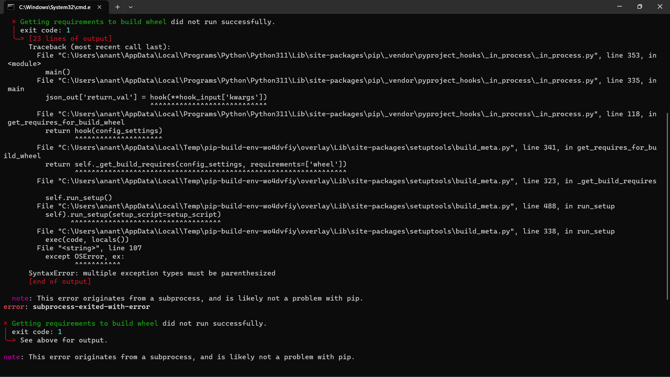Click the 'error: subprocess-exited-with-error' line
This screenshot has height=377, width=670.
click(x=77, y=306)
